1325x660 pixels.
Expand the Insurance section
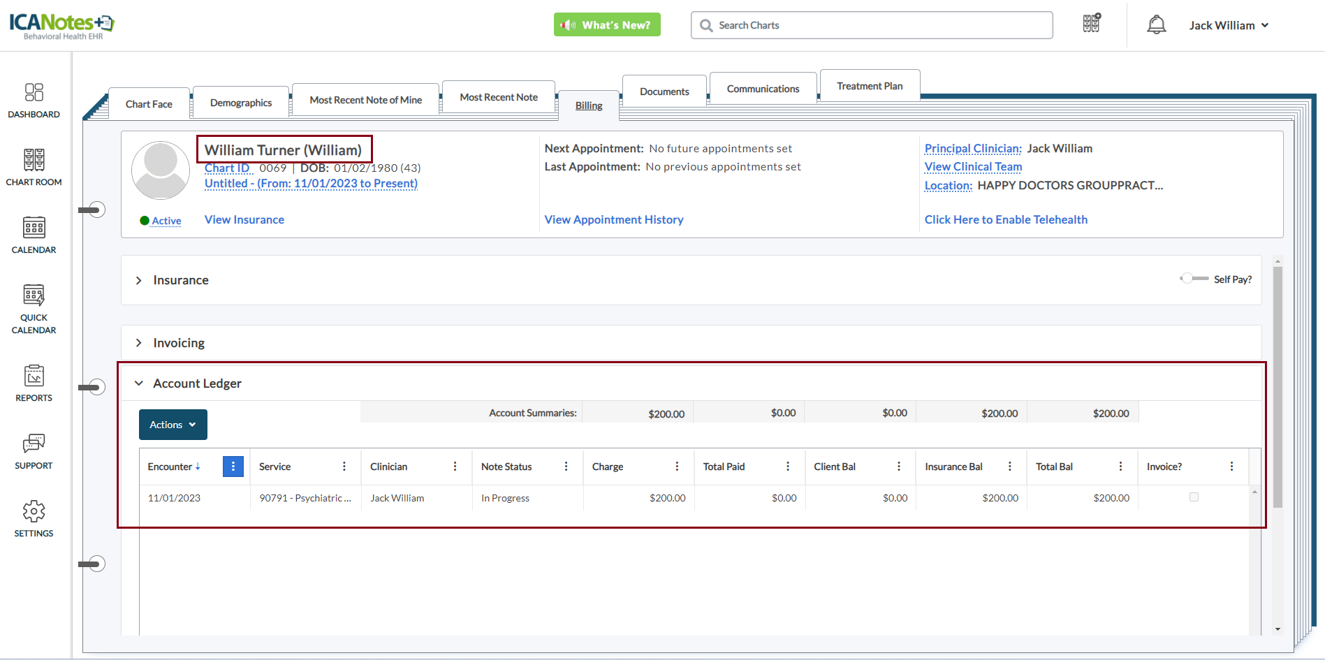139,280
